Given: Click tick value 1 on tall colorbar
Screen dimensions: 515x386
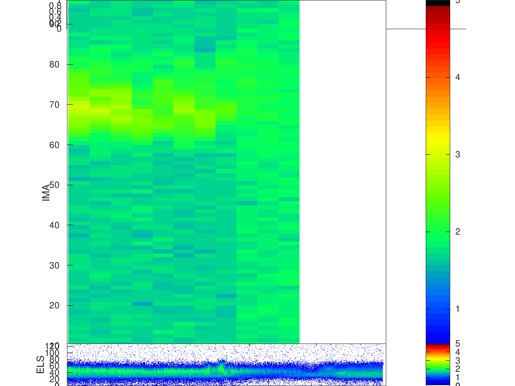Looking at the screenshot, I should 458,309.
